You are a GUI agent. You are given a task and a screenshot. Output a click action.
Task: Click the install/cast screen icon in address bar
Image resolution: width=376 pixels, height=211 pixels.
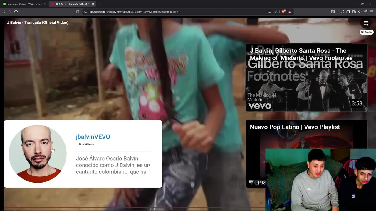click(x=269, y=12)
